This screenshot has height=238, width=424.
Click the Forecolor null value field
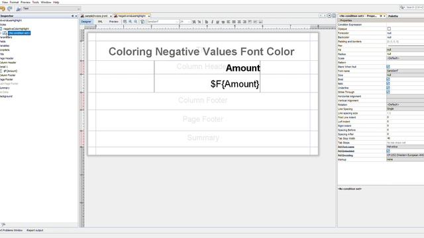pos(405,33)
